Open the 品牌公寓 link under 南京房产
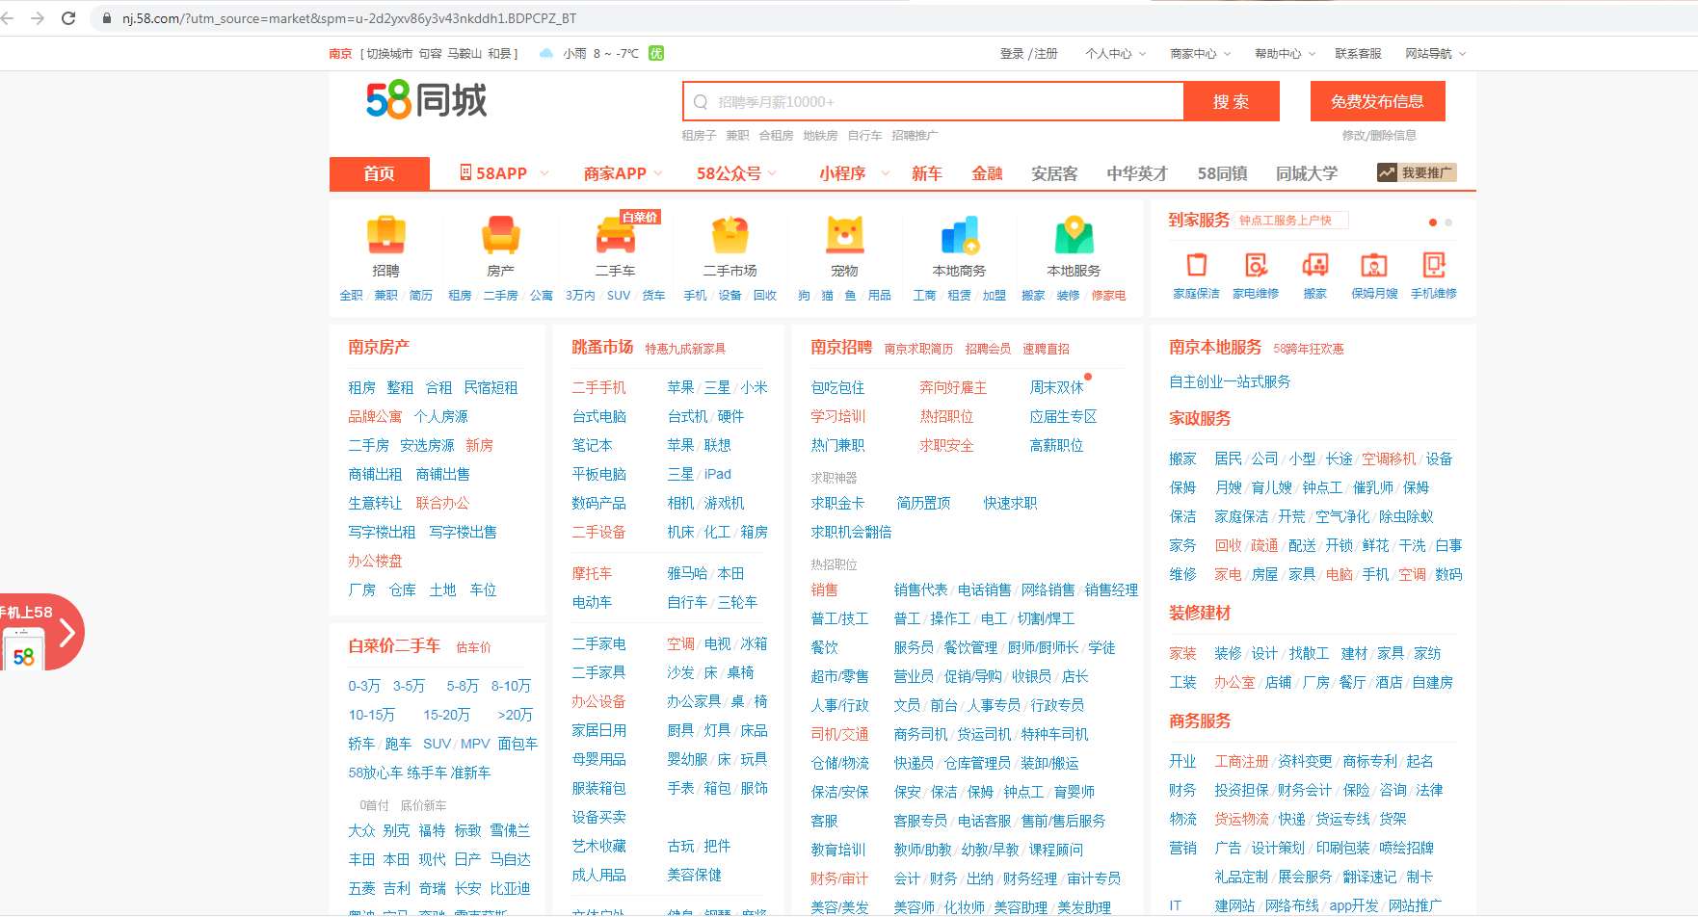The width and height of the screenshot is (1698, 917). (375, 416)
